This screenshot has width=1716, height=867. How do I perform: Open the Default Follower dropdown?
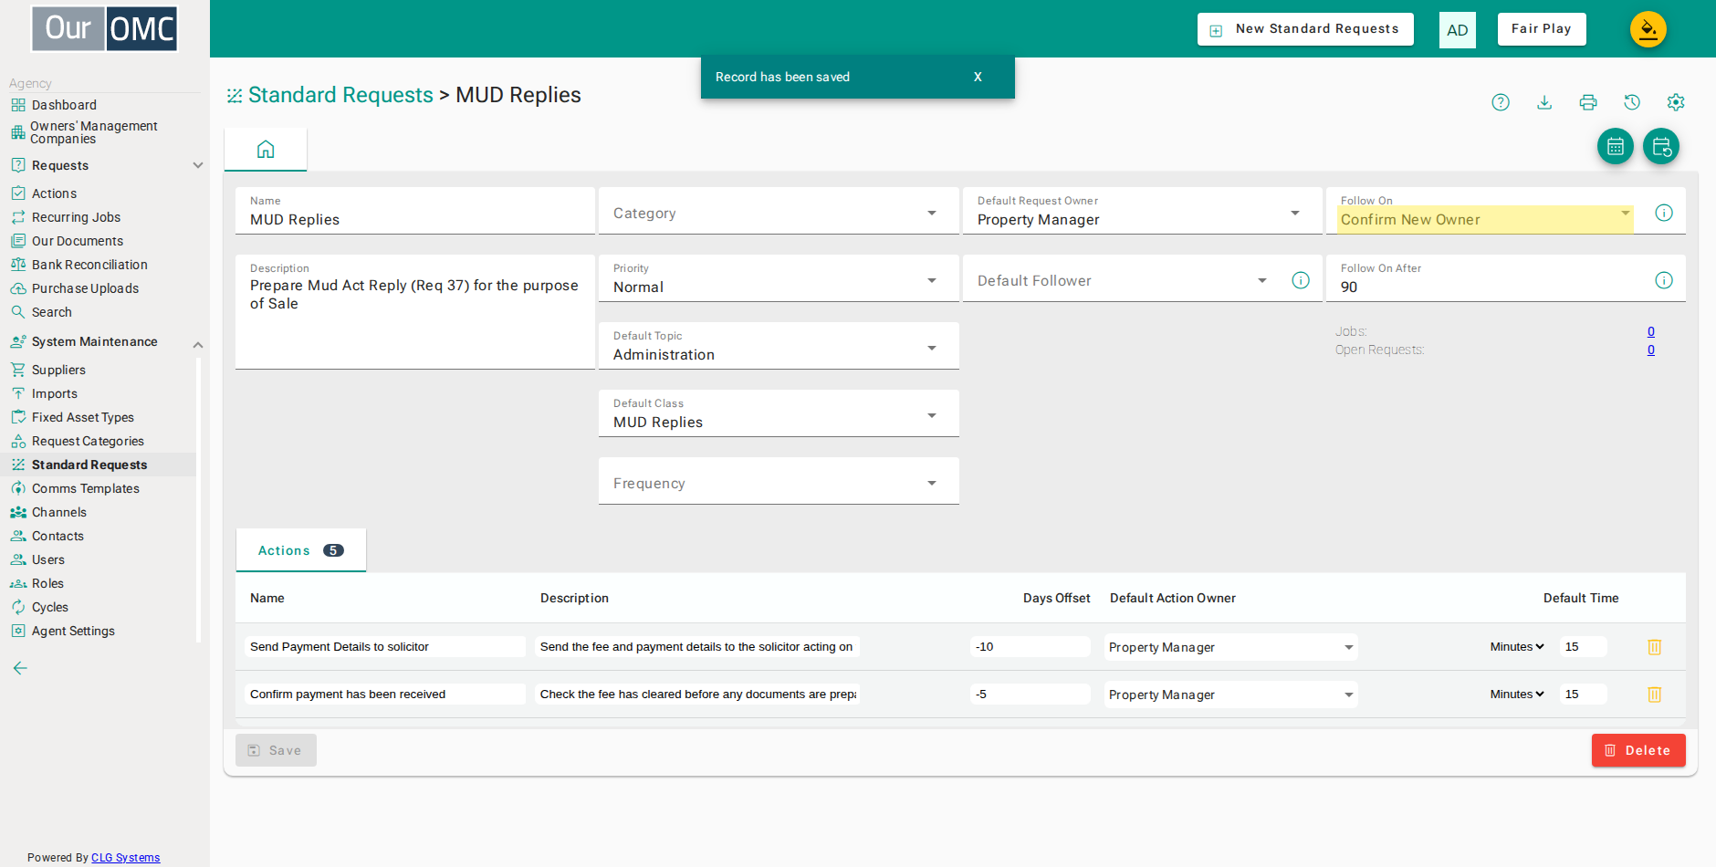click(x=1123, y=279)
